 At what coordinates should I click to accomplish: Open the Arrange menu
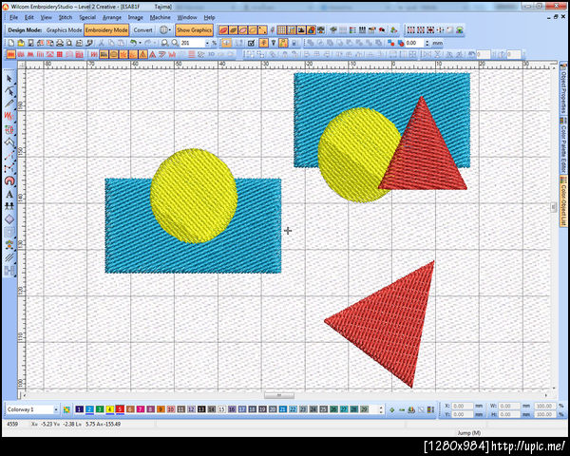(x=111, y=17)
